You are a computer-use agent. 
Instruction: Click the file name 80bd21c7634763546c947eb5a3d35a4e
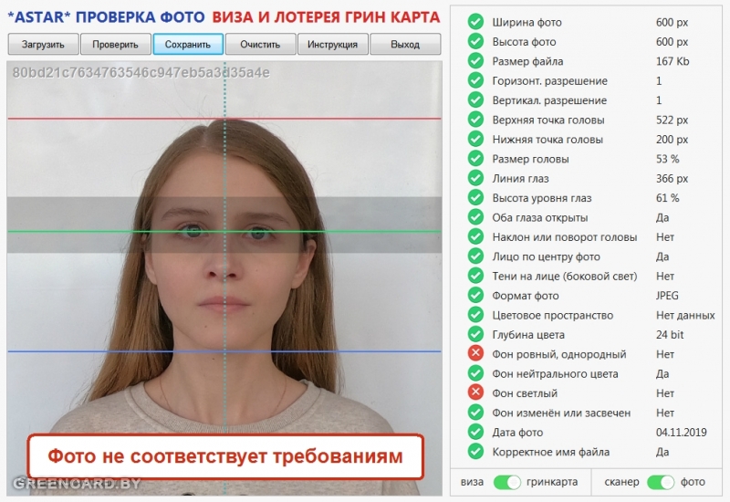[x=141, y=73]
